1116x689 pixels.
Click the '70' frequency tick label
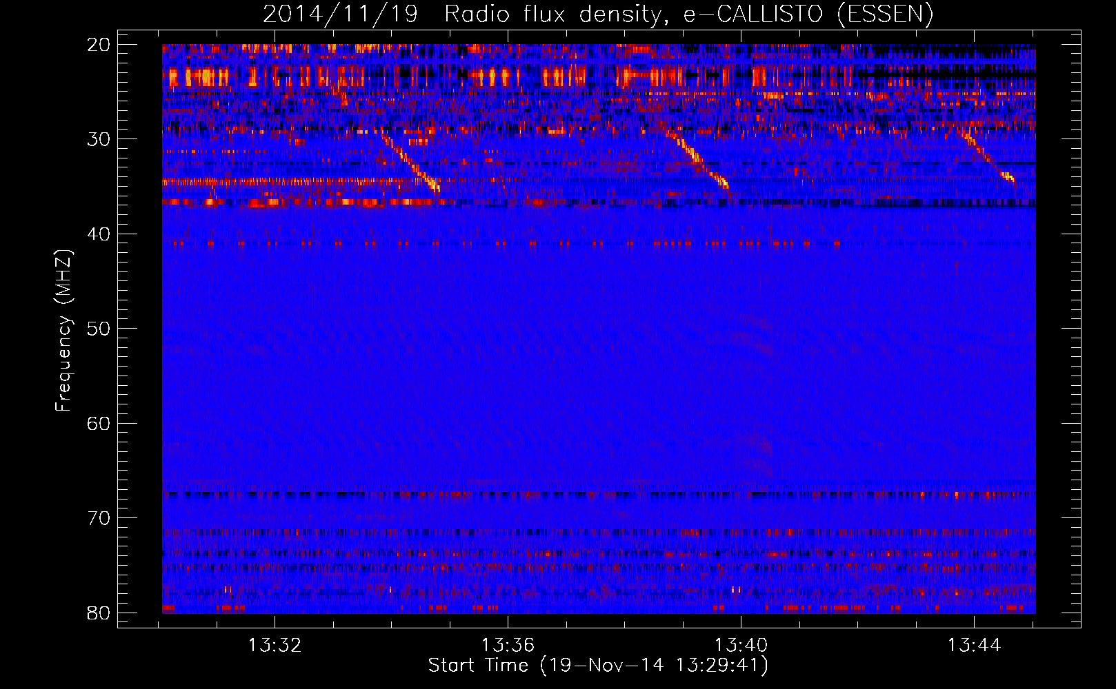click(x=99, y=518)
